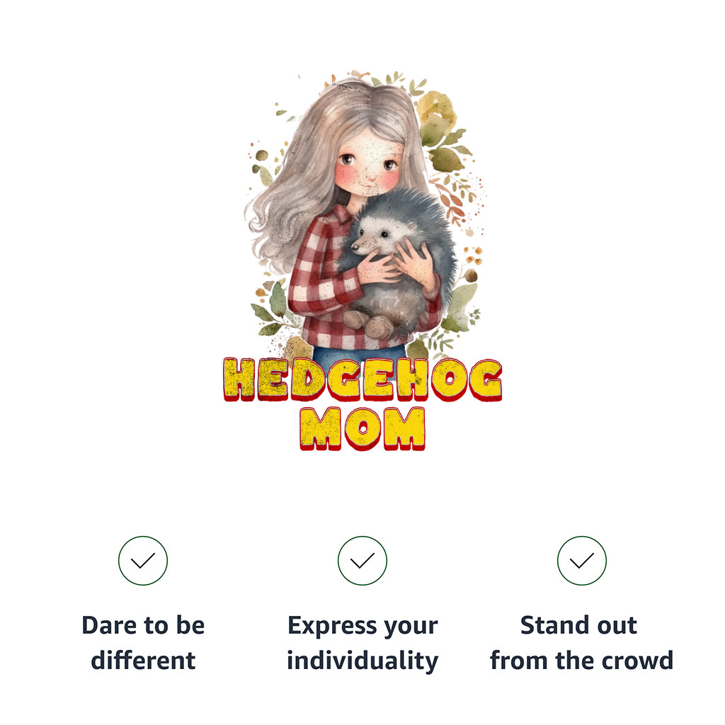
Task: Click the hedgehog's small brown feet
Action: [x=367, y=323]
